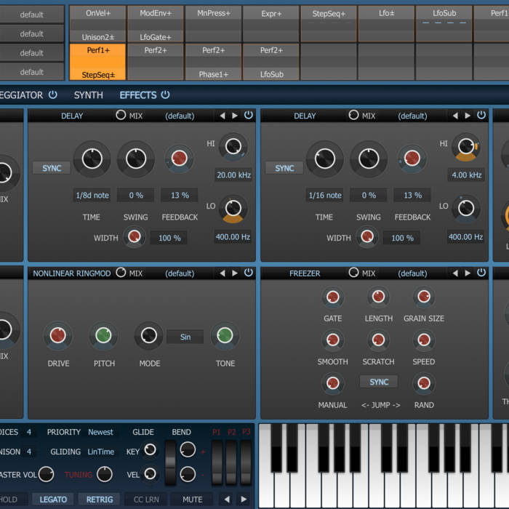Bypass the Freezer effect with its power icon
509x509 pixels.
pyautogui.click(x=481, y=273)
